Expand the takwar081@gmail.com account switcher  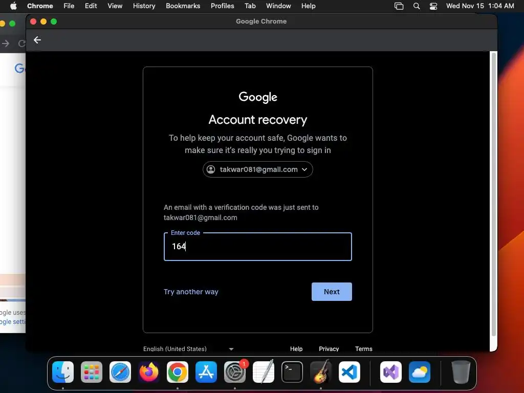258,169
